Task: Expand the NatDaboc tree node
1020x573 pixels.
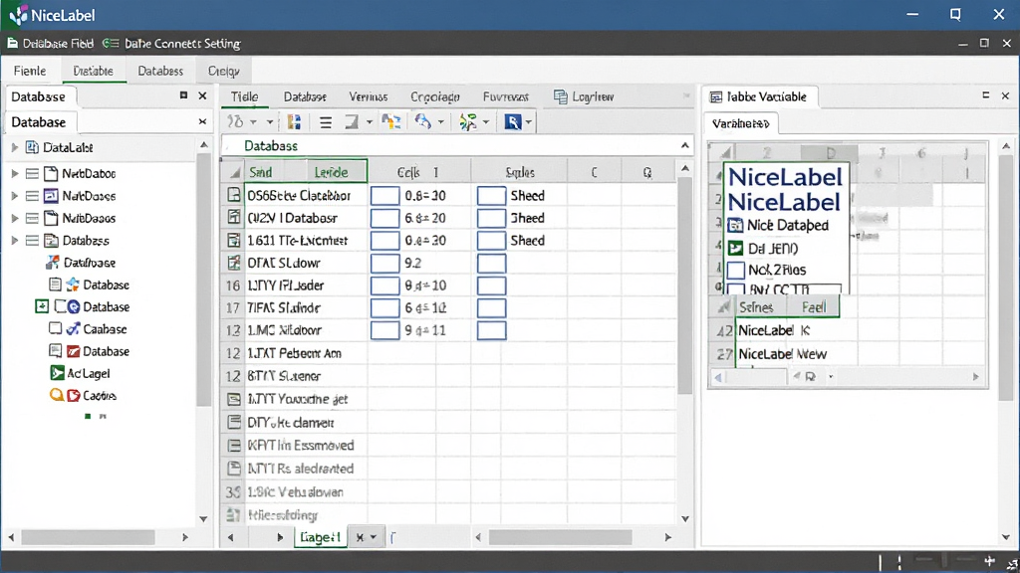Action: click(x=14, y=173)
